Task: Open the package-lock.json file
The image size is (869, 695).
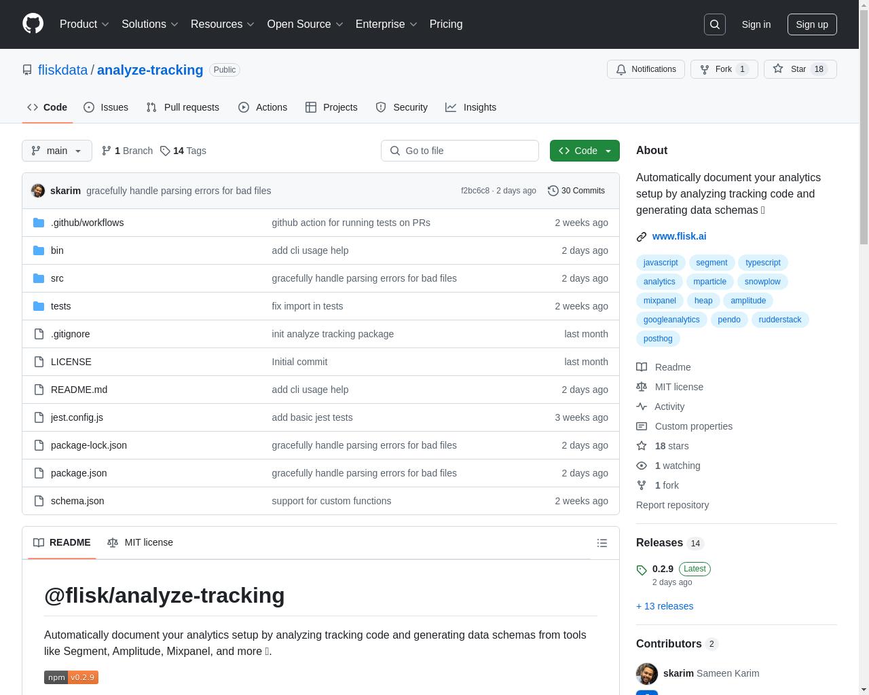Action: pyautogui.click(x=89, y=445)
